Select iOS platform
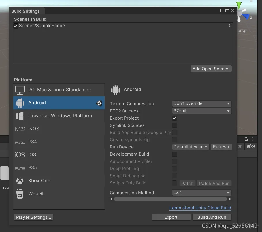 click(x=59, y=154)
